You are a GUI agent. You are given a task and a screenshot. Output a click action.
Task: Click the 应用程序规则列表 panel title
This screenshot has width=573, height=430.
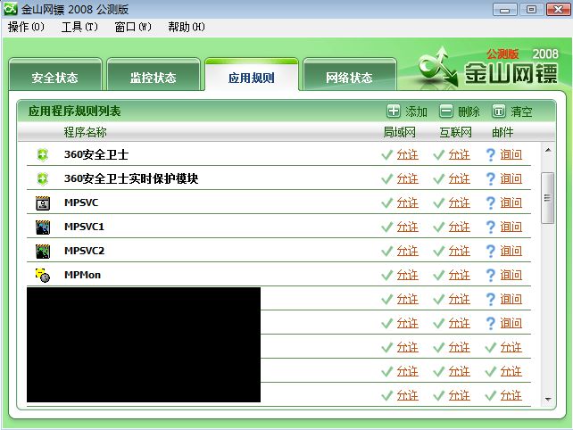point(75,111)
